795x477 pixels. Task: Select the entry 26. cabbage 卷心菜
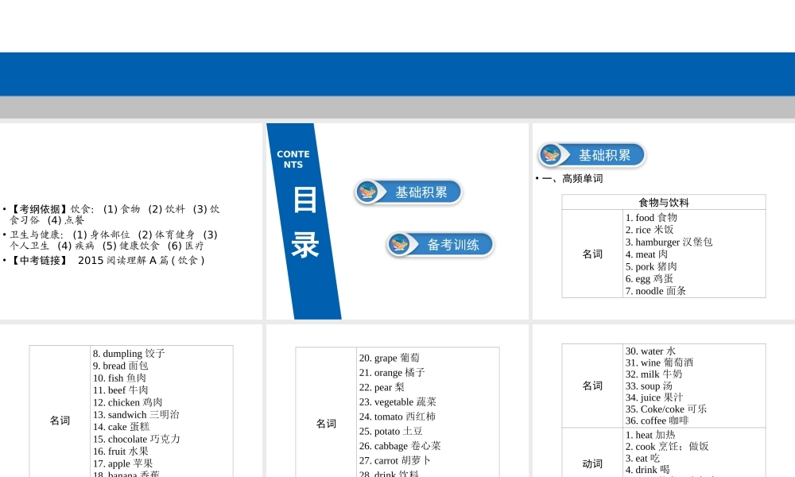pyautogui.click(x=400, y=446)
